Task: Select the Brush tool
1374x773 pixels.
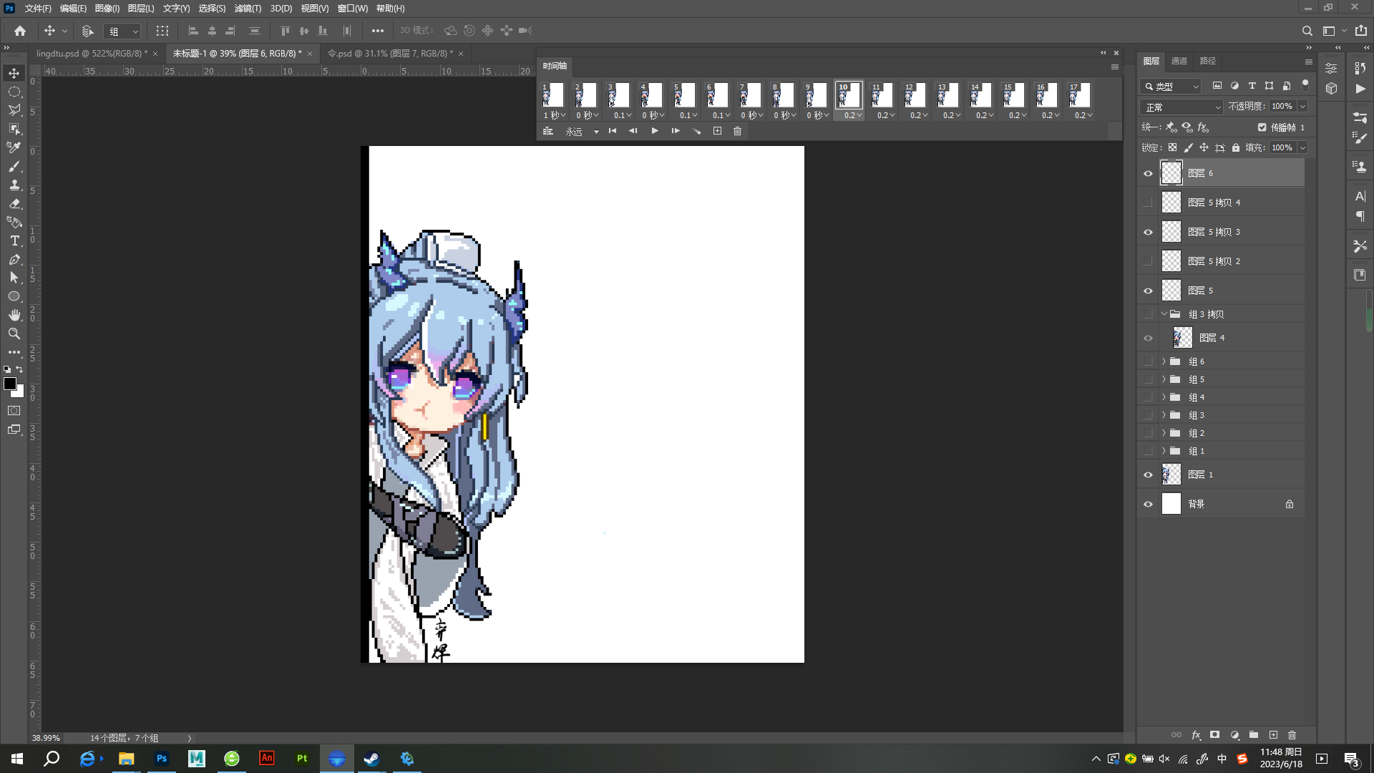Action: pyautogui.click(x=14, y=166)
